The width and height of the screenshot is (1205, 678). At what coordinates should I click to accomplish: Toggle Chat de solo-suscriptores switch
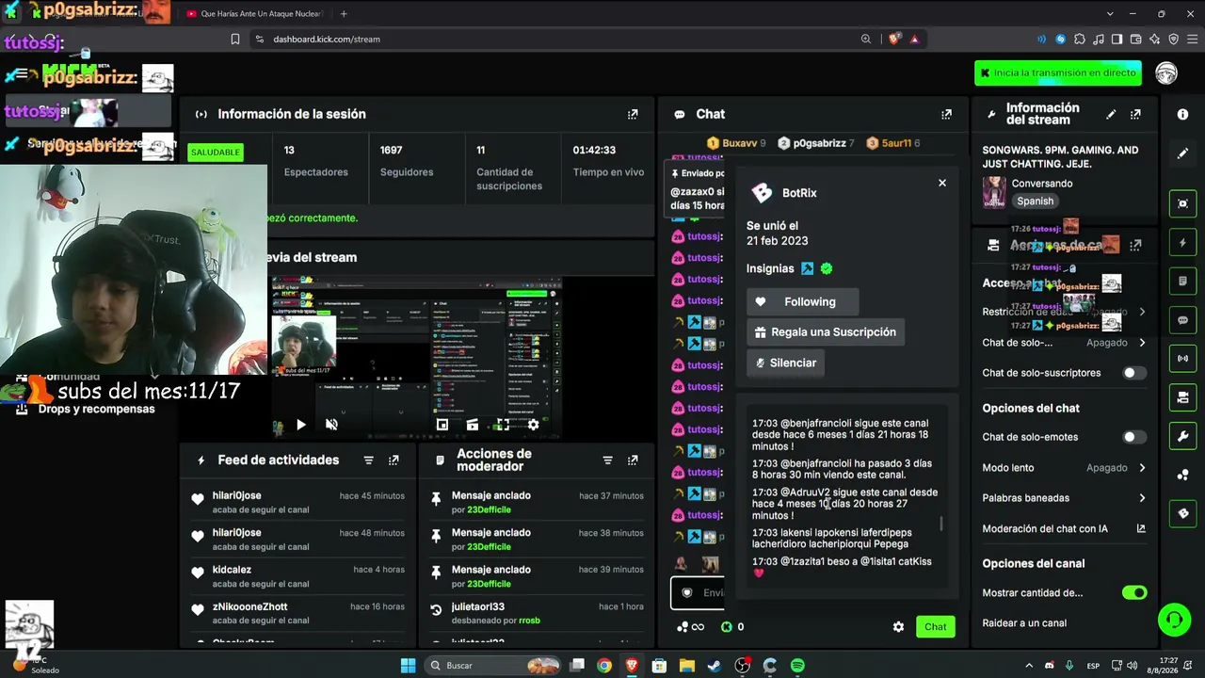click(x=1134, y=373)
